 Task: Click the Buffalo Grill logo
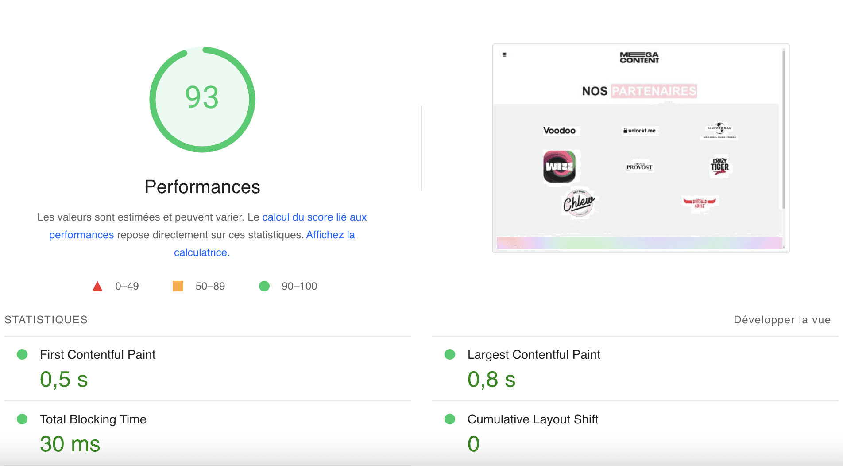pyautogui.click(x=700, y=203)
